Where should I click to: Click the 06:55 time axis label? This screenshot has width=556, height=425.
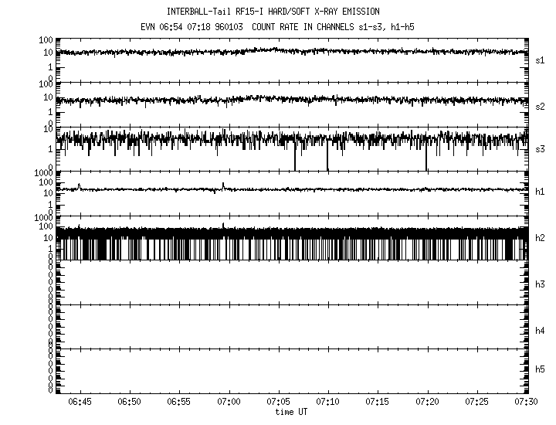point(179,403)
